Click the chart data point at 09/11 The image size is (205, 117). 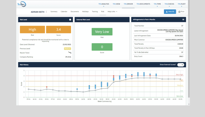pyautogui.click(x=28, y=89)
